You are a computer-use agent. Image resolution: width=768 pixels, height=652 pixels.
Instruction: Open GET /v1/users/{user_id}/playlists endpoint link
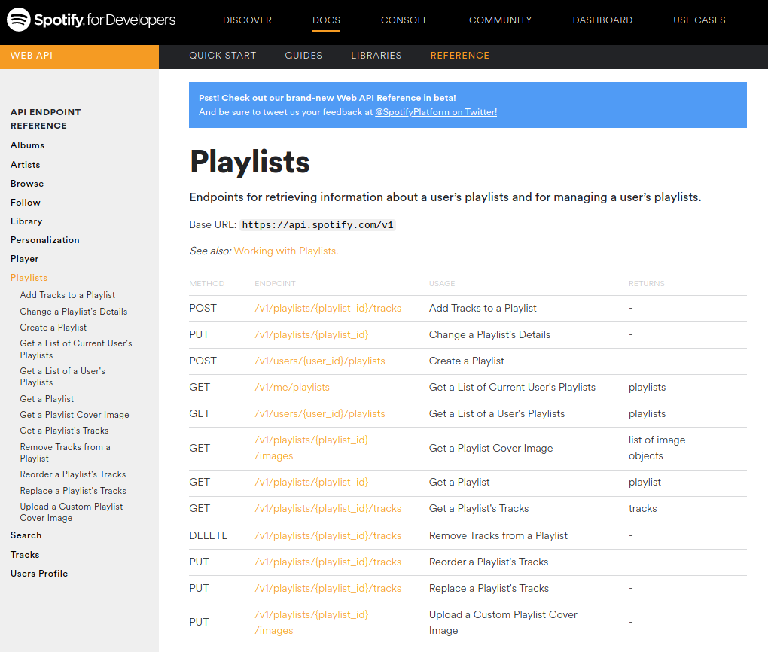pyautogui.click(x=320, y=414)
